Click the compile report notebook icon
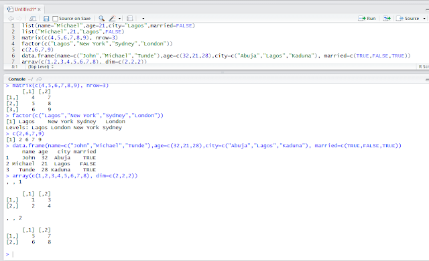Image resolution: width=429 pixels, height=261 pixels. click(x=130, y=18)
